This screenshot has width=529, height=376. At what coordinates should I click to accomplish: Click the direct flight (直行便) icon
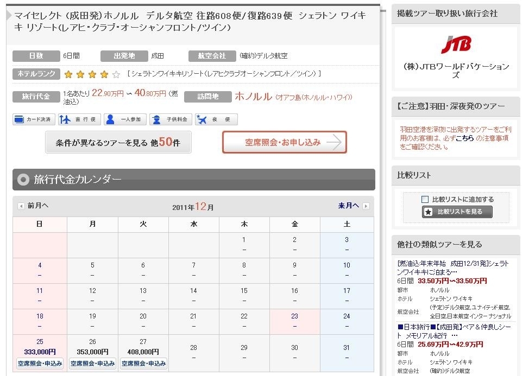pyautogui.click(x=79, y=119)
